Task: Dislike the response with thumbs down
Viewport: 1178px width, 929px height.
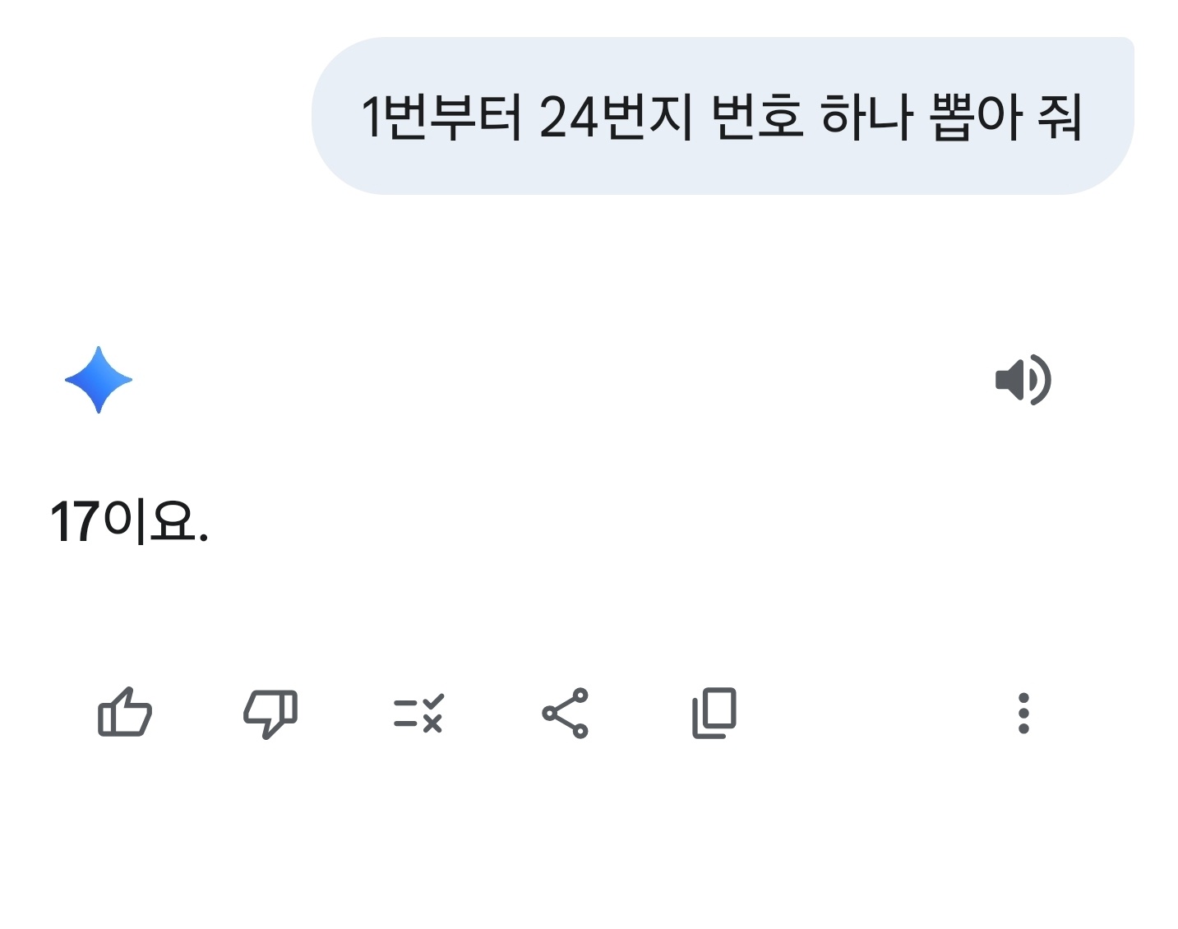Action: tap(270, 712)
